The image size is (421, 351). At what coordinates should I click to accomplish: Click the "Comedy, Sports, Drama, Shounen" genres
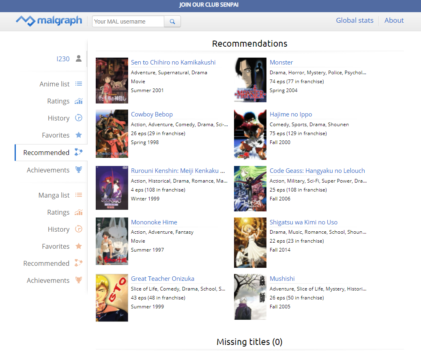(x=309, y=125)
